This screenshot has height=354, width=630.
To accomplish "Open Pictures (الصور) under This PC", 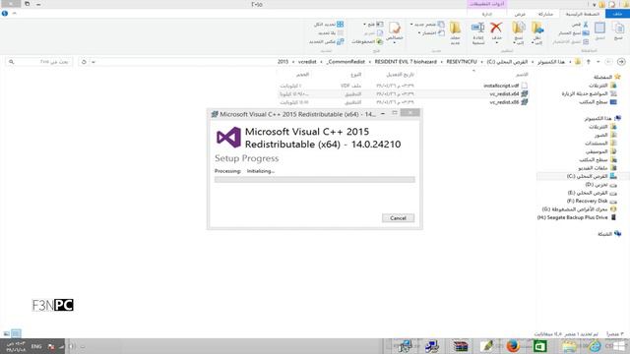I will (605, 135).
